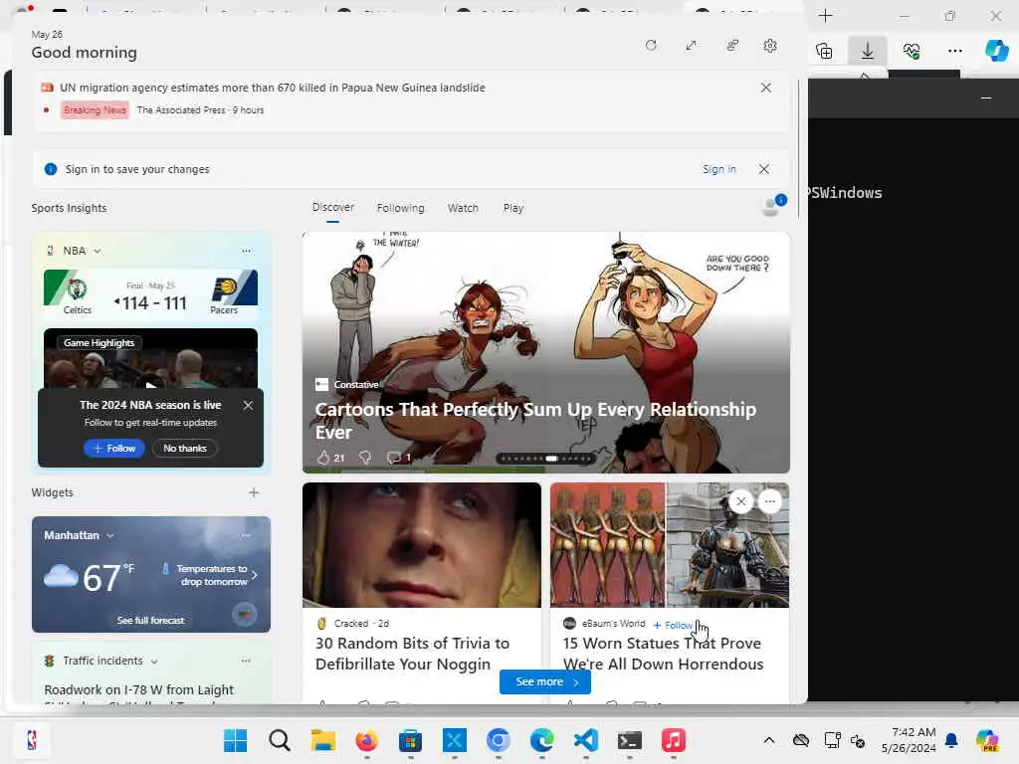The image size is (1019, 764).
Task: Close the sign-in notice
Action: 764,169
